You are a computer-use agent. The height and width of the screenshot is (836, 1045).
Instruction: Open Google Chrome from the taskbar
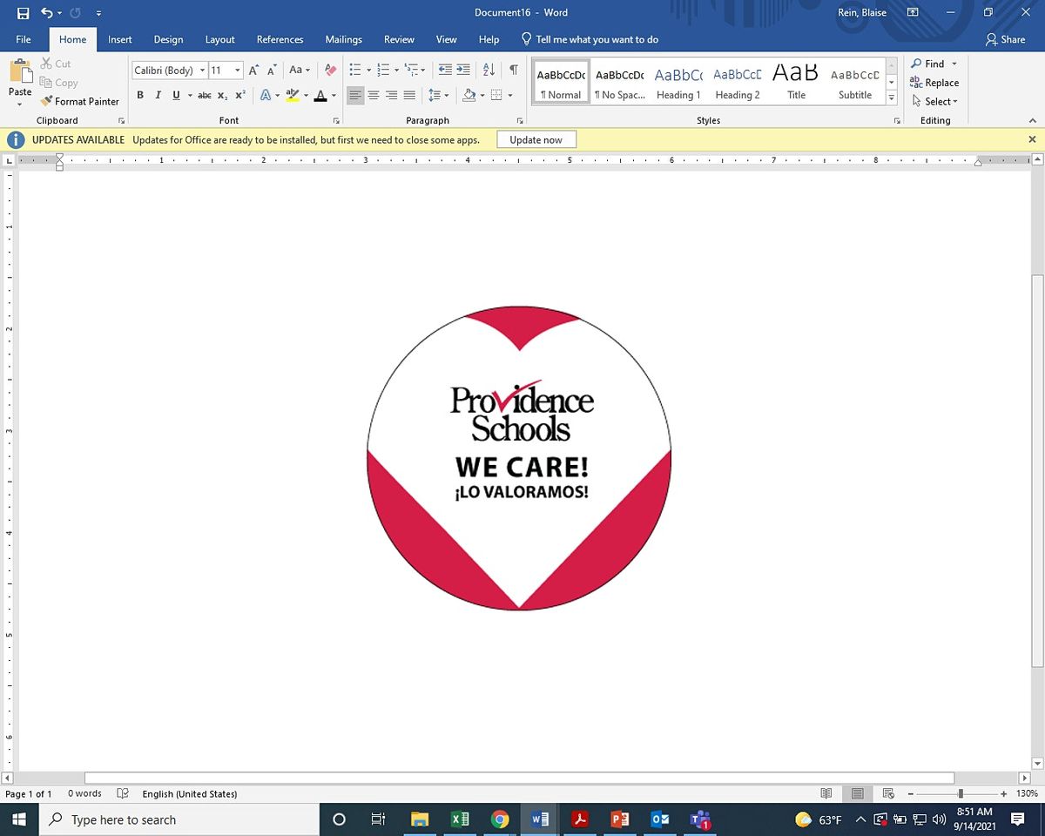(500, 819)
